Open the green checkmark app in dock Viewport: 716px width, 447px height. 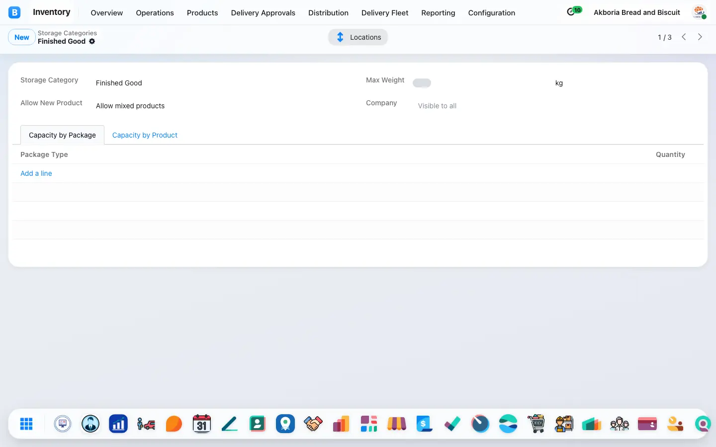(x=452, y=424)
